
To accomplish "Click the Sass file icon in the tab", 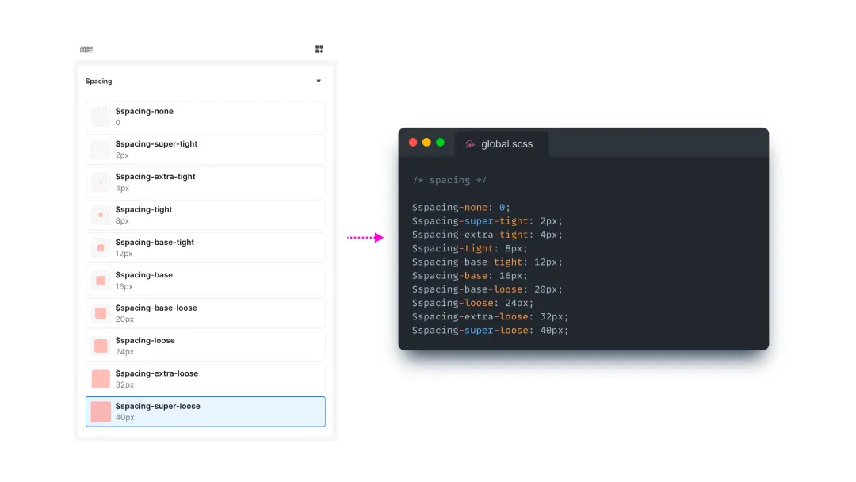I will pyautogui.click(x=470, y=144).
